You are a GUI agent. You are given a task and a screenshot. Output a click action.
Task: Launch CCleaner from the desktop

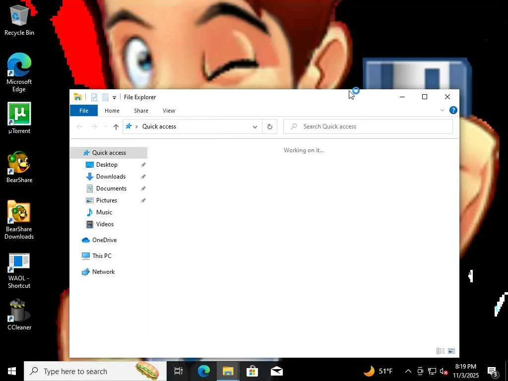19,315
